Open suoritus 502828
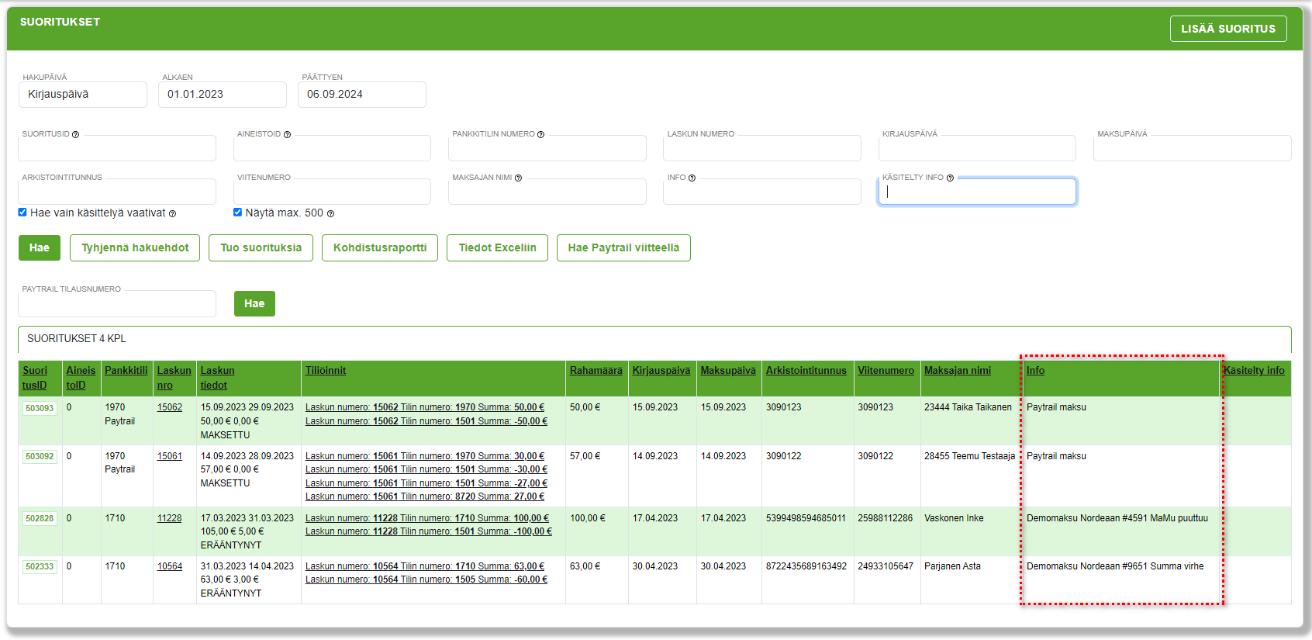This screenshot has width=1312, height=640. pos(40,518)
